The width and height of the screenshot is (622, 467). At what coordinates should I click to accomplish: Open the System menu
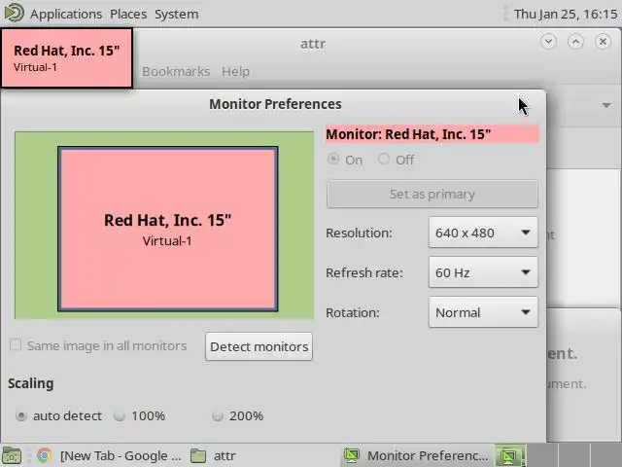click(x=177, y=14)
